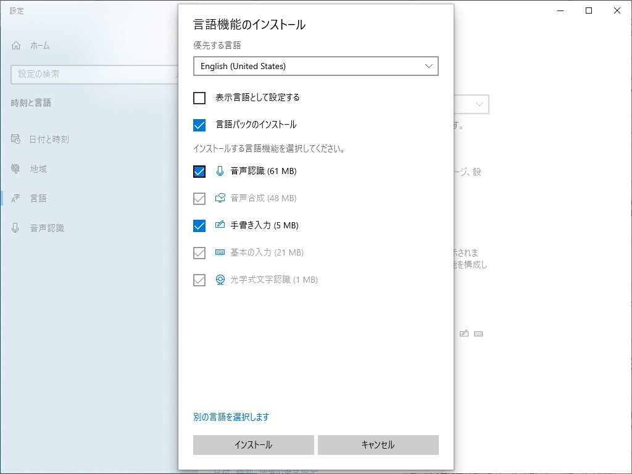Uncheck 手書き入力 (5 MB)
This screenshot has height=474, width=632.
pyautogui.click(x=199, y=225)
